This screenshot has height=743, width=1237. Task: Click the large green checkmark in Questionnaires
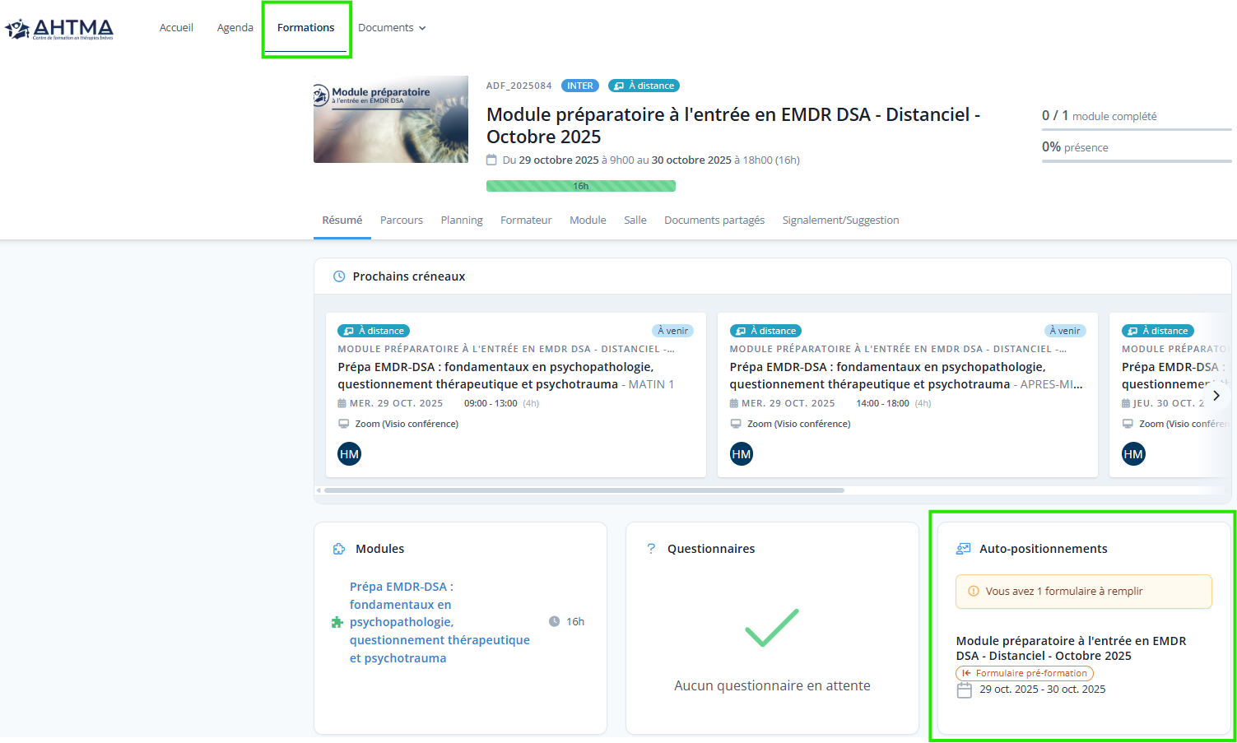pyautogui.click(x=772, y=628)
